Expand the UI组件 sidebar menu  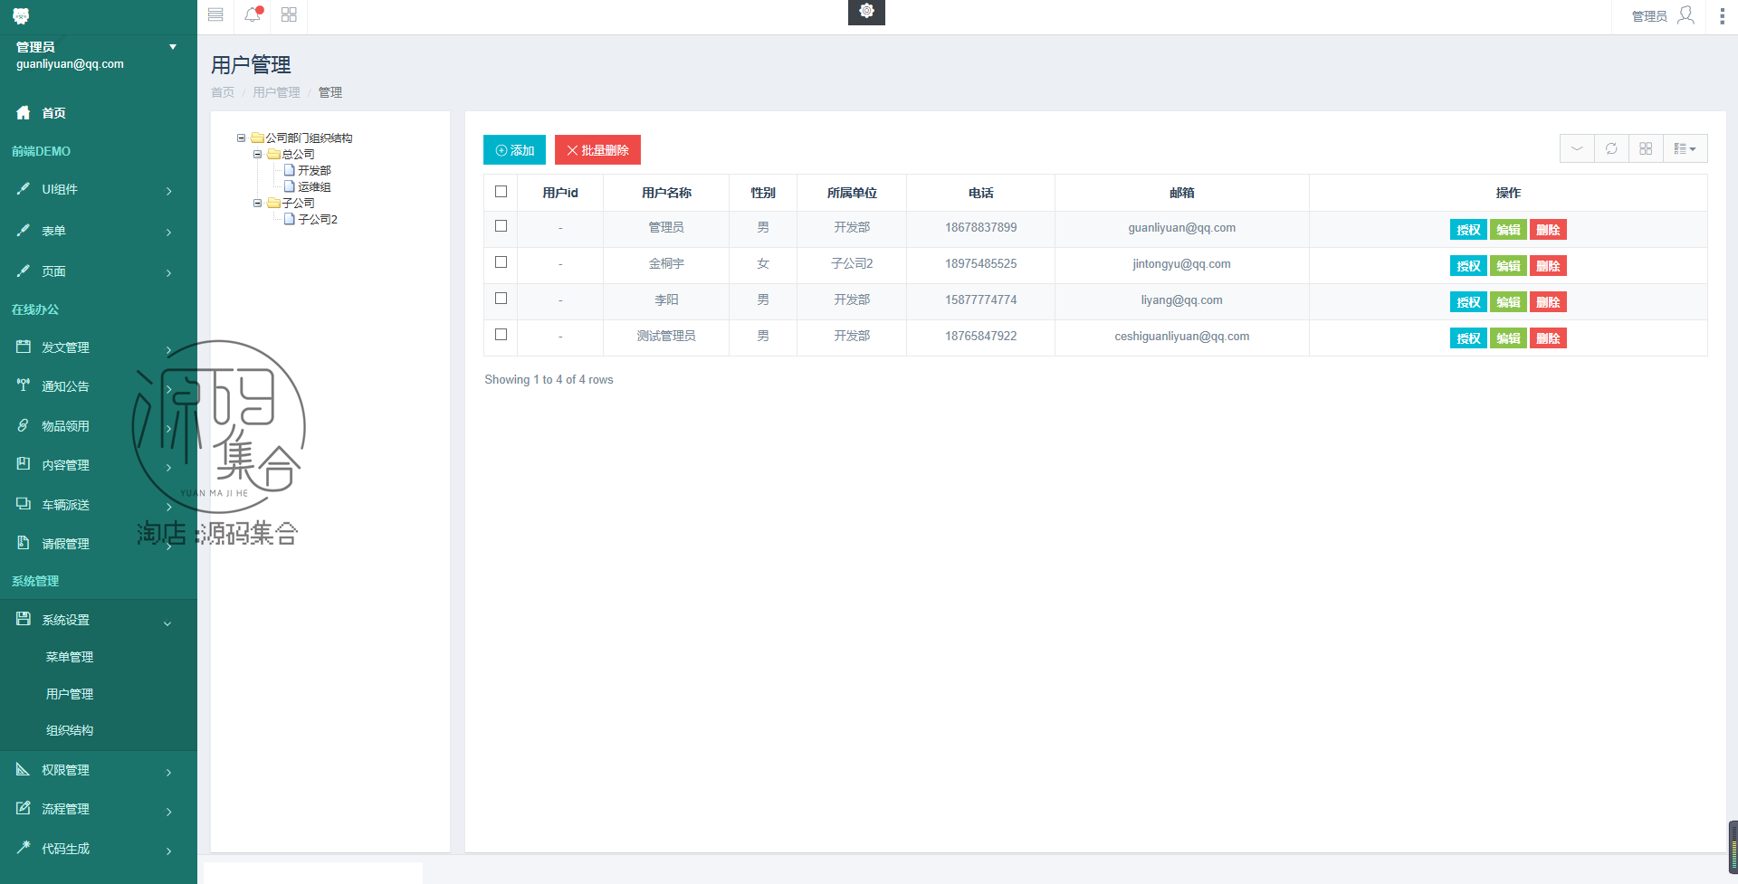click(99, 189)
